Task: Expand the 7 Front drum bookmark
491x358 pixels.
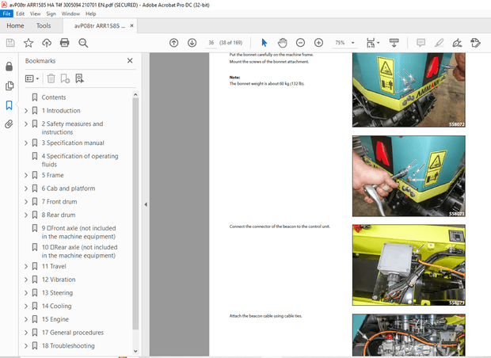Action: [26, 202]
